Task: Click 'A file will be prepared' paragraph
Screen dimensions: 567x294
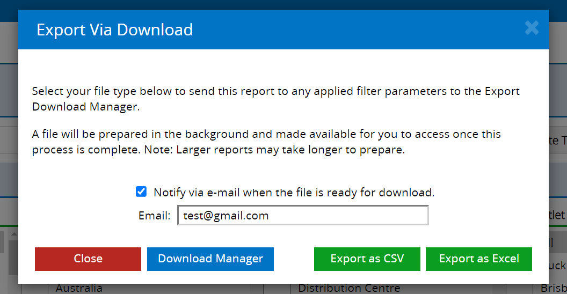Action: coord(266,142)
